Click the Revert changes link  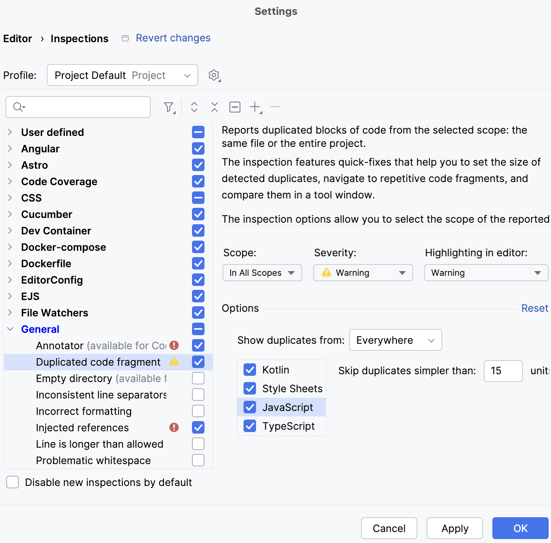point(173,38)
